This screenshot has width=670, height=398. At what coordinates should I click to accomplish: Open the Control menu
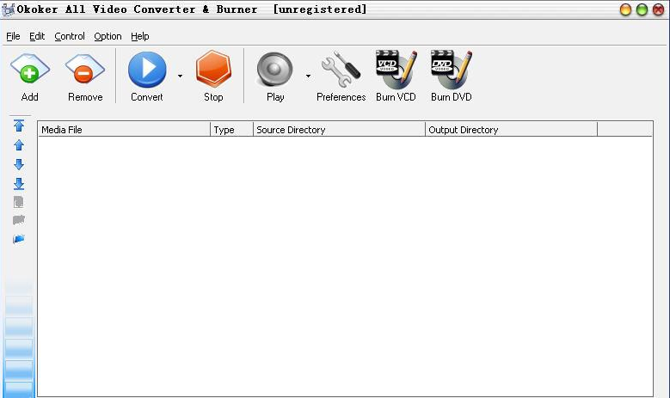tap(69, 36)
